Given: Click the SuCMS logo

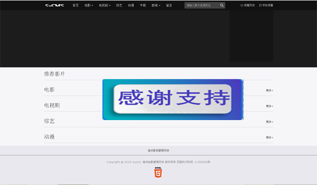Looking at the screenshot, I should [x=55, y=5].
